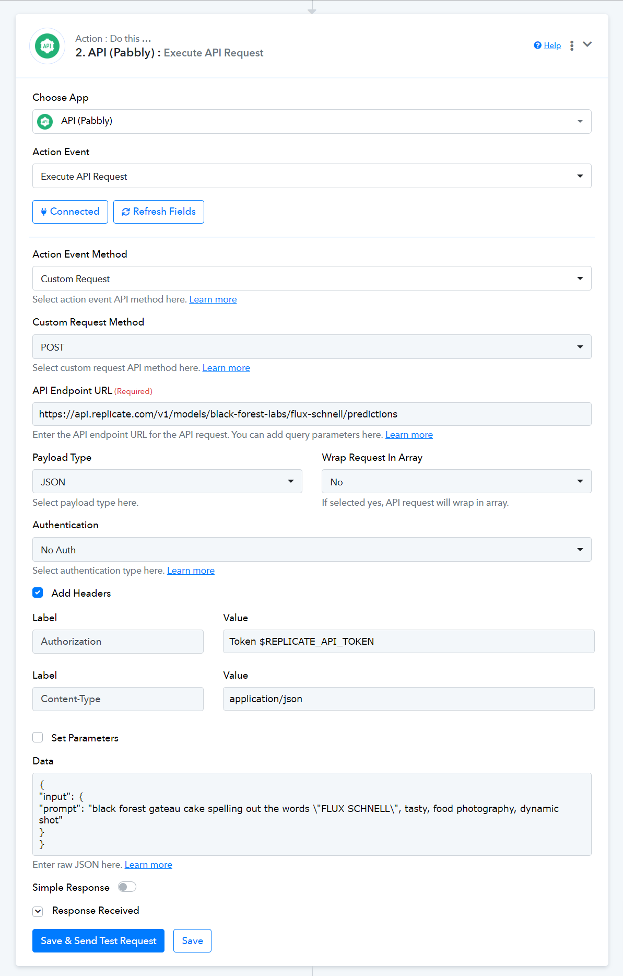
Task: Open Learn more link under Data field
Action: click(x=148, y=865)
